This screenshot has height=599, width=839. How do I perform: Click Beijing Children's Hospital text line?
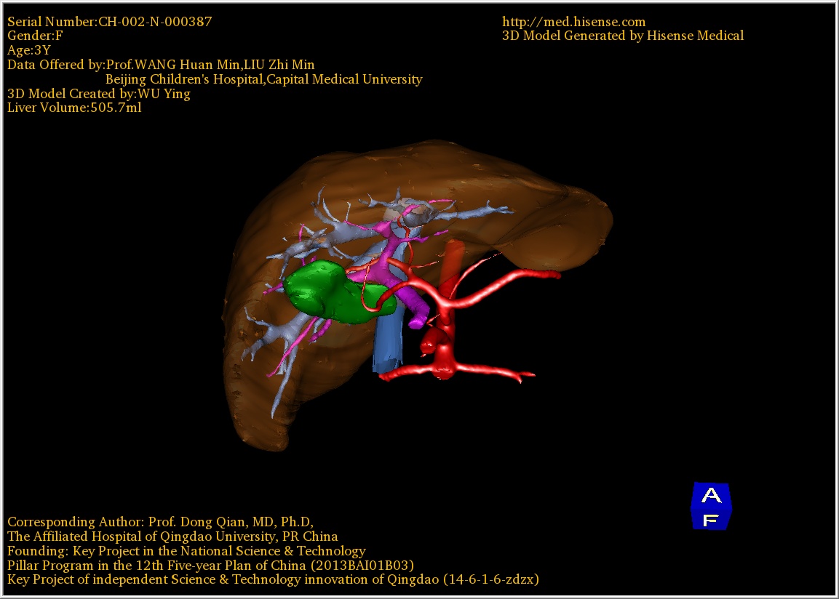(264, 79)
